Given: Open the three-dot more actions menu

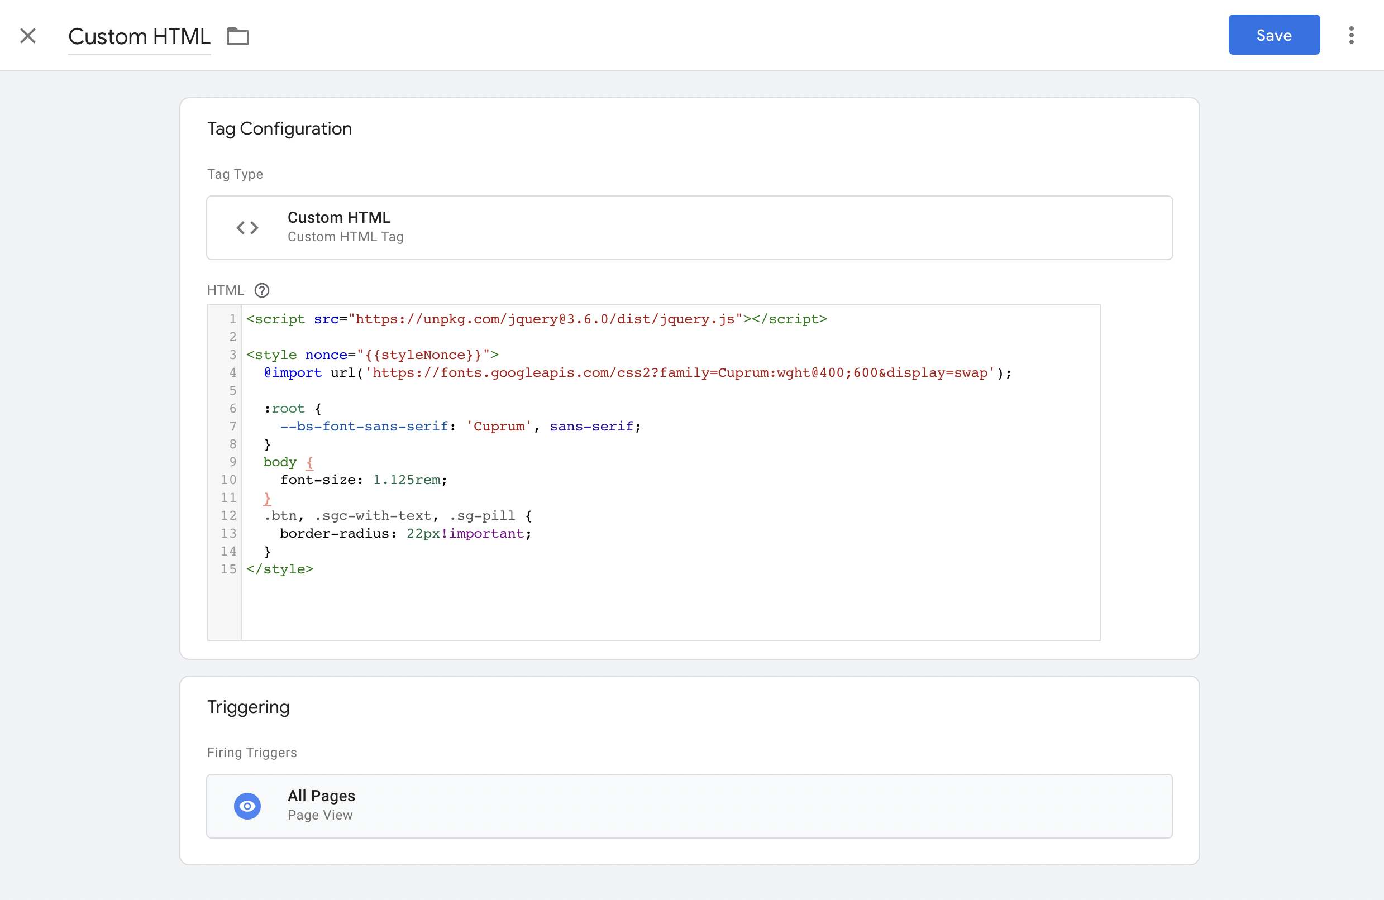Looking at the screenshot, I should pos(1351,36).
